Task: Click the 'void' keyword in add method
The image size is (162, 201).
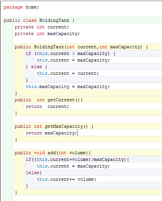Action: pyautogui.click(x=39, y=153)
